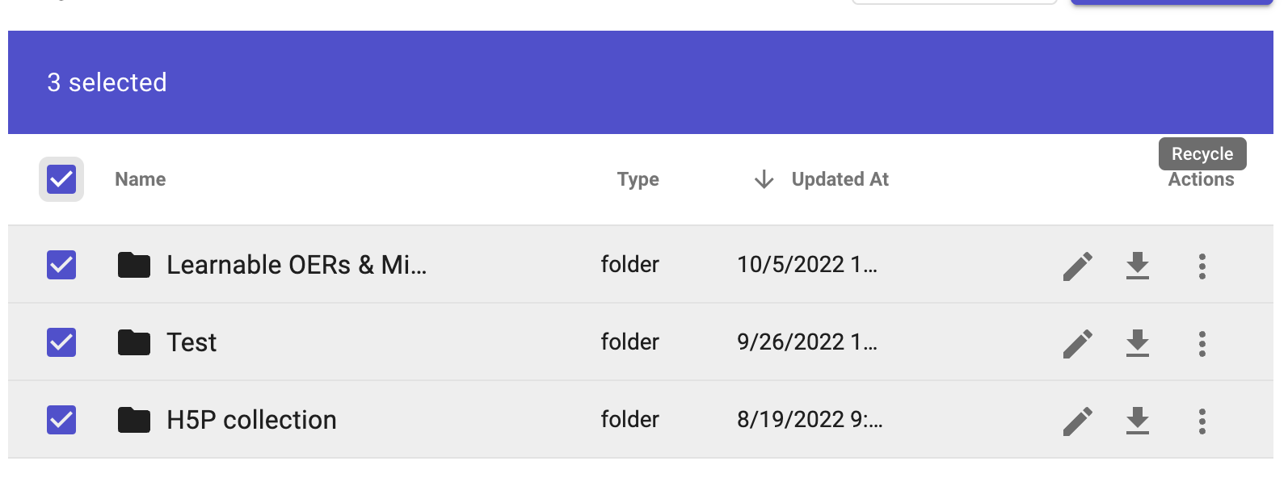Screen dimensions: 1288x478
Task: Click the folder icon beside H5P collection
Action: pyautogui.click(x=133, y=419)
